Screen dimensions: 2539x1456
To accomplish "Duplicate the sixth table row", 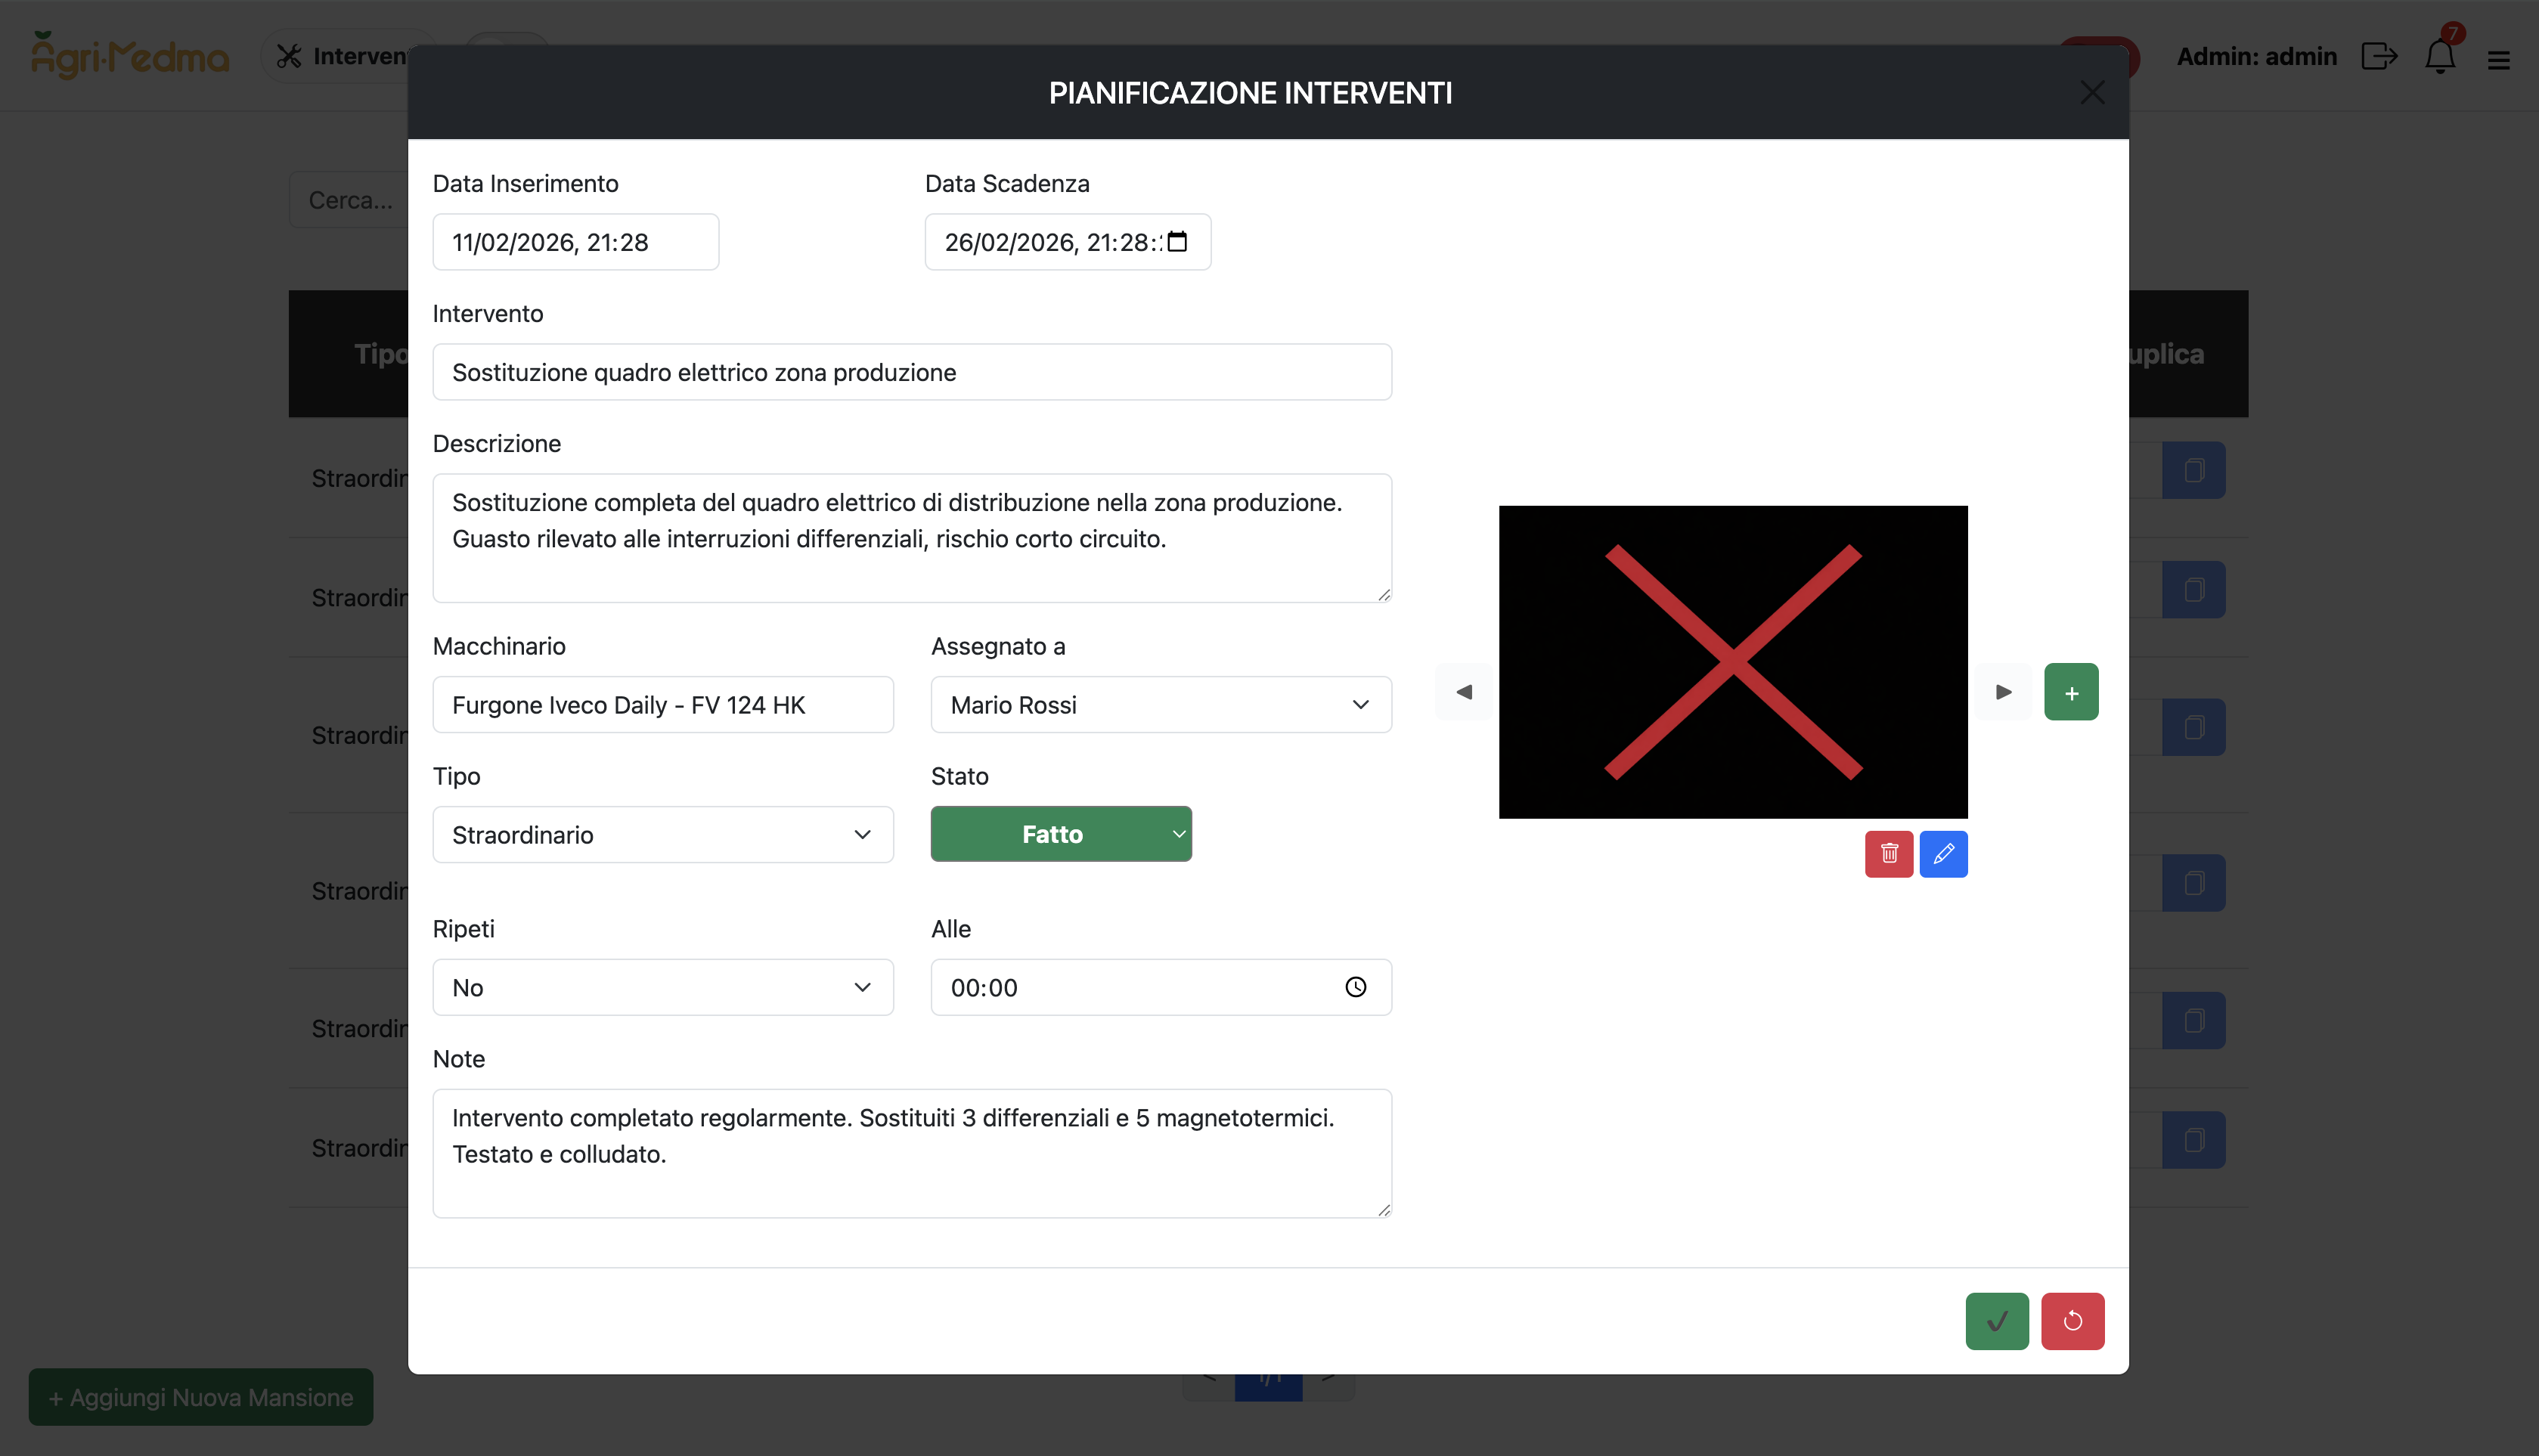I will tap(2194, 1140).
